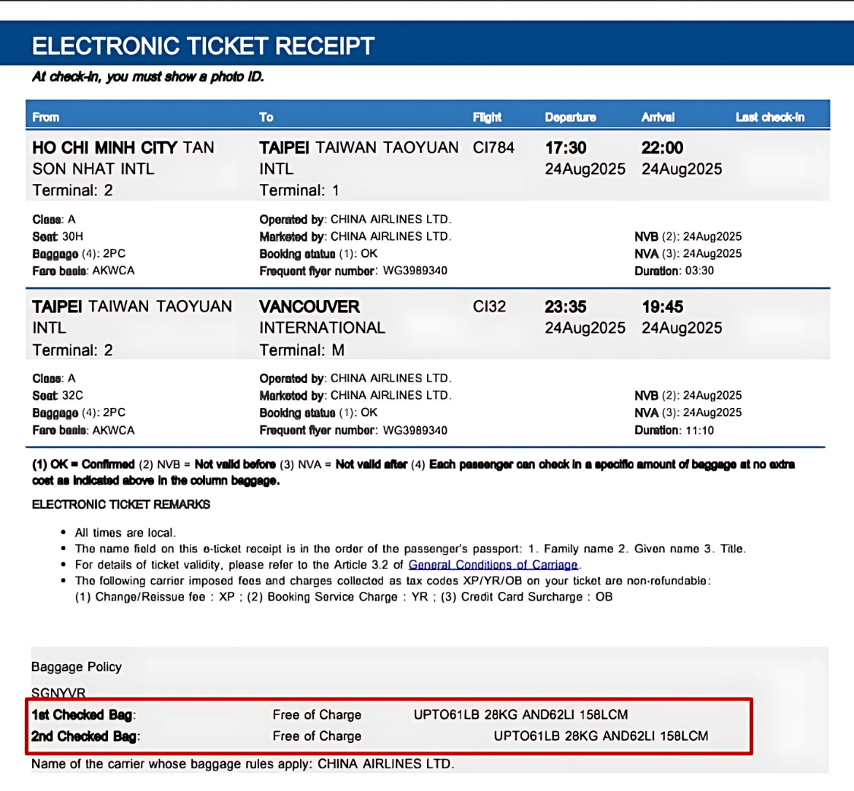The height and width of the screenshot is (791, 854).
Task: Click the HO CHI MINH CITY origin
Action: coord(104,147)
